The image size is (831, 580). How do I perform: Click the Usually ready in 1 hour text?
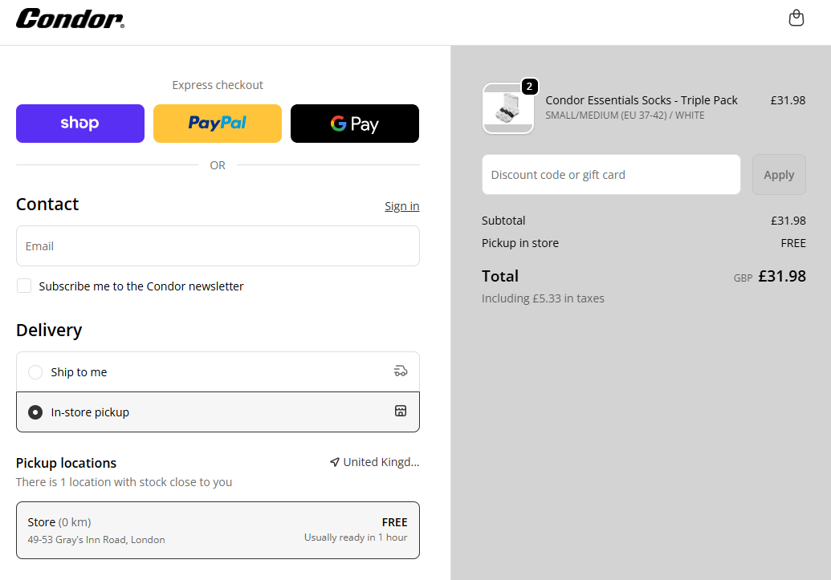click(356, 537)
